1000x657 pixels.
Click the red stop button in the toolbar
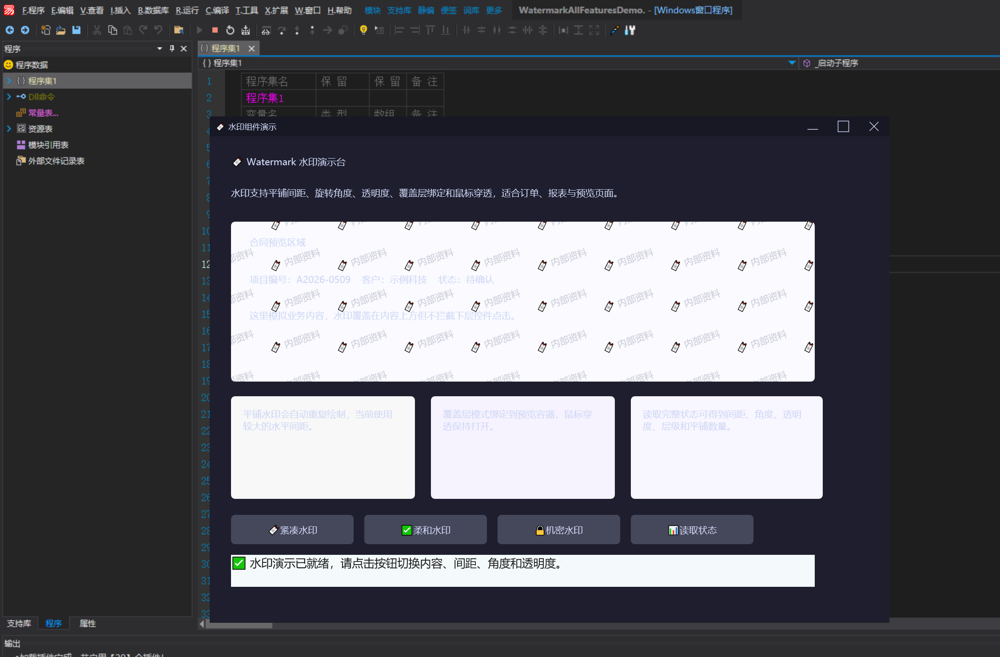tap(215, 30)
